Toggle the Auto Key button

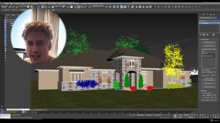click(180, 115)
